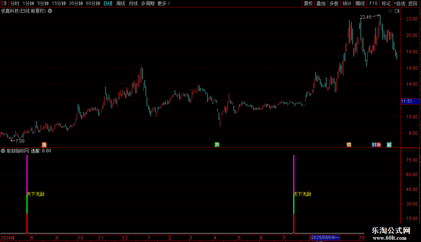421x242 pixels.
Task: Toggle right-side info panel icon
Action: [x=397, y=11]
